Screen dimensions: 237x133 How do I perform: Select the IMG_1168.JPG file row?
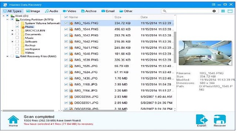[x=117, y=85]
